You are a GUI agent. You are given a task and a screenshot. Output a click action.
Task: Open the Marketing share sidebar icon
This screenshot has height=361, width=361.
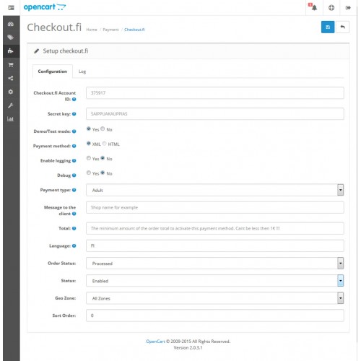pos(11,78)
